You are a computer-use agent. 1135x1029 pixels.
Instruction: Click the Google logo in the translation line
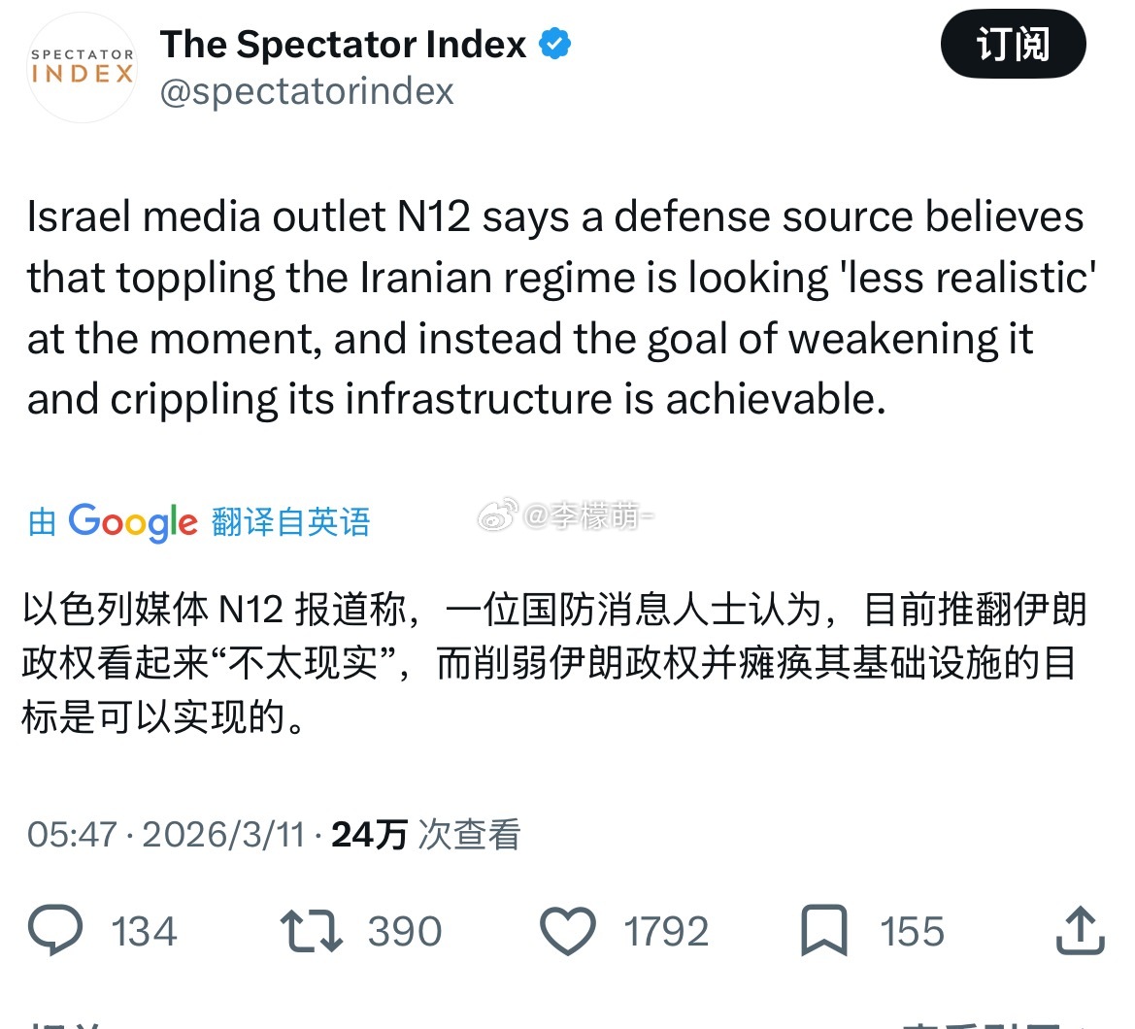133,522
